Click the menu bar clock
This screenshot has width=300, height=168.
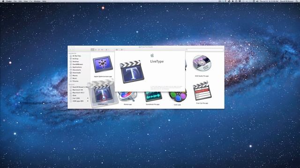click(x=269, y=1)
